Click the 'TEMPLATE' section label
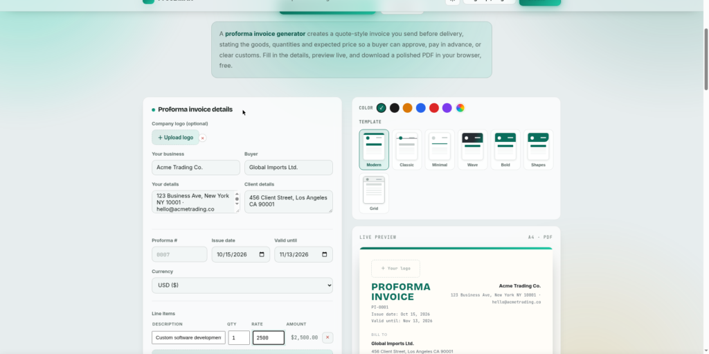 pos(370,122)
